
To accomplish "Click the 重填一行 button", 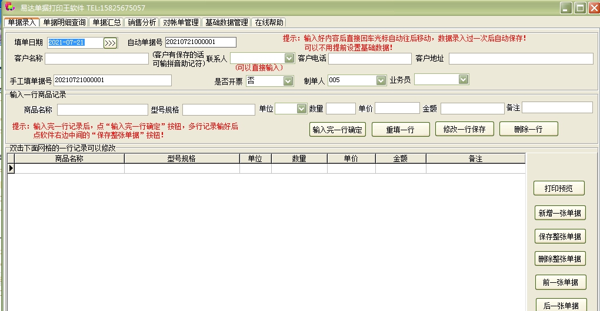I will 400,130.
